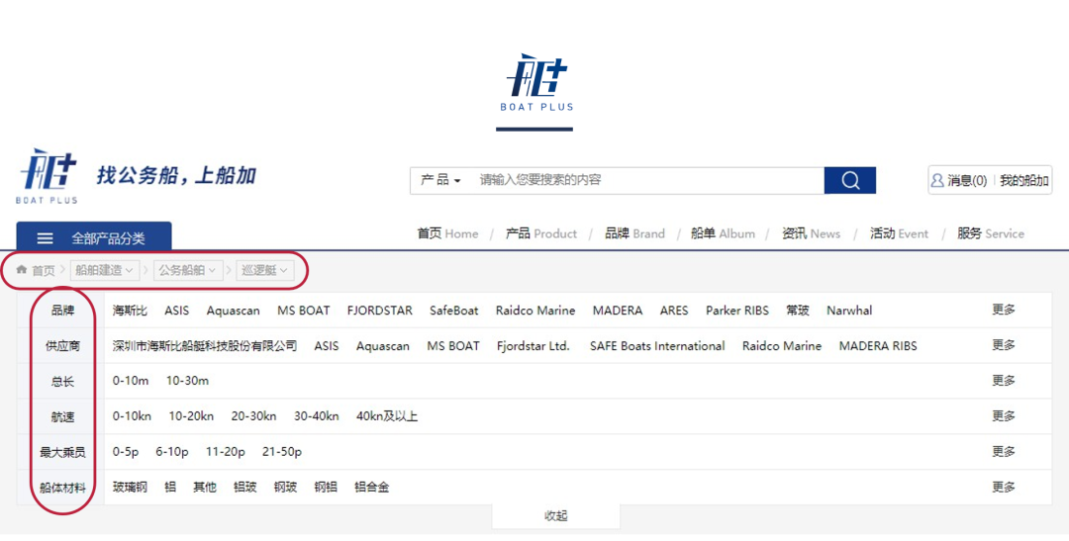Select length 10-30m
Screen dimensions: 1069x541
(187, 381)
